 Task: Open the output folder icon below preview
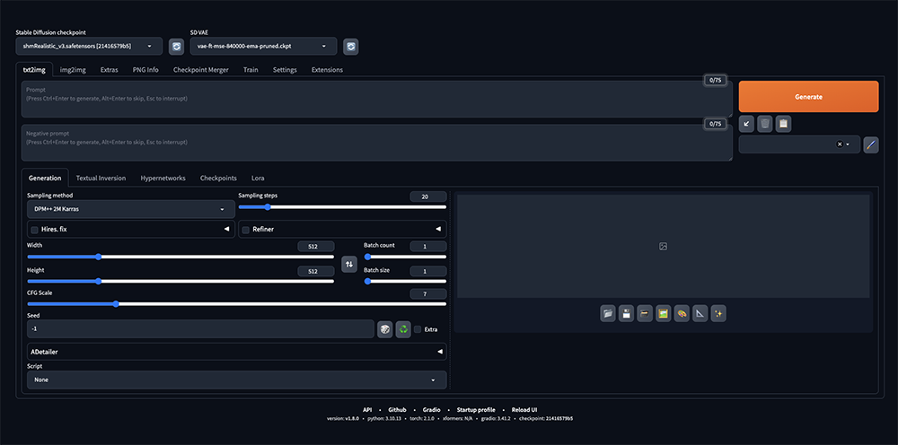[608, 313]
